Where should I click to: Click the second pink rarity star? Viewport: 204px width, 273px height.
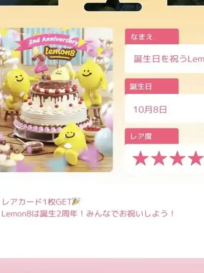click(159, 158)
